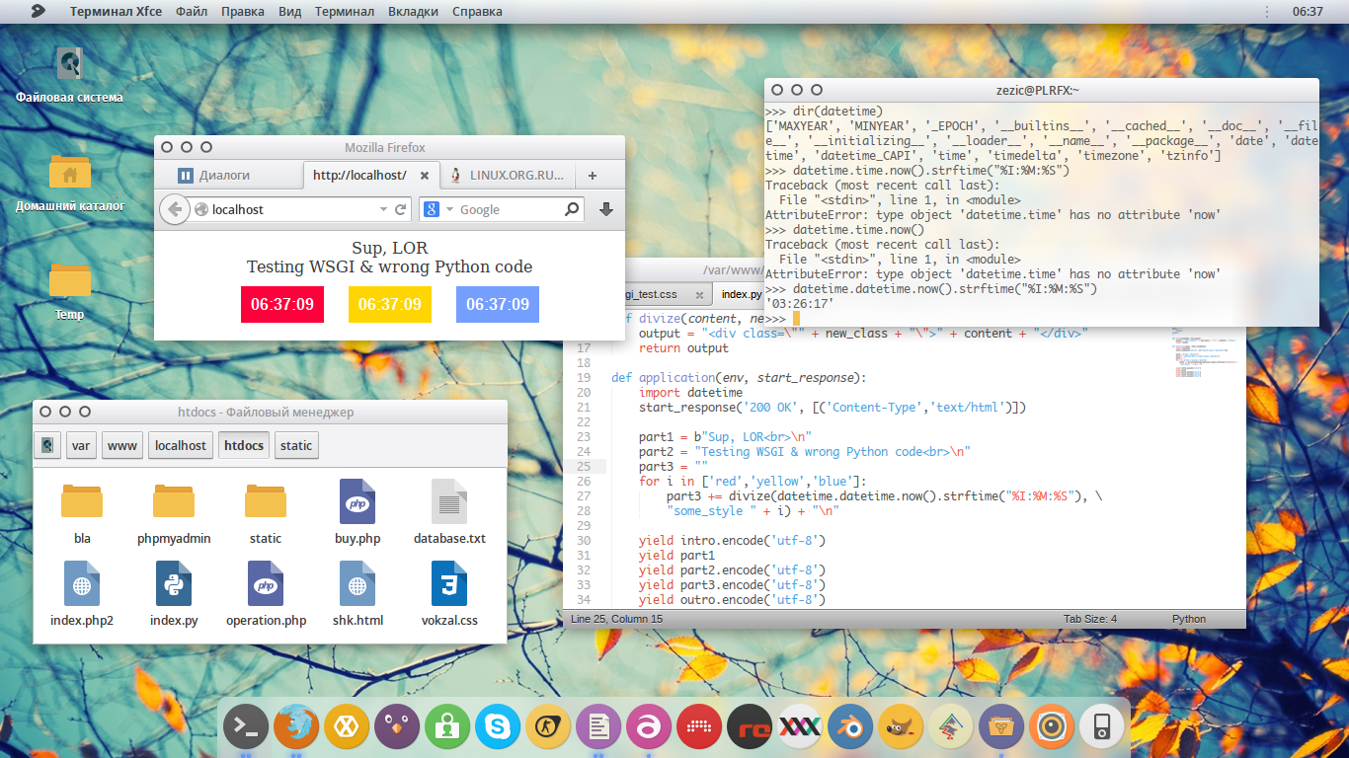Click the red 06:37:09 box
This screenshot has height=758, width=1349.
click(x=282, y=304)
